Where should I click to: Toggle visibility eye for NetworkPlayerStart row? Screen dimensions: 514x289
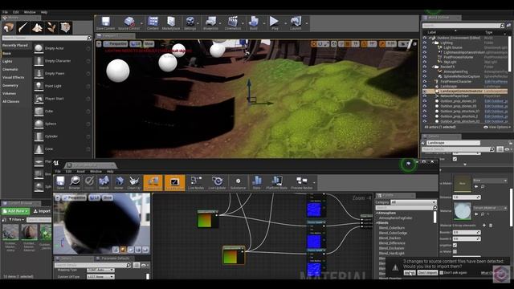(425, 96)
